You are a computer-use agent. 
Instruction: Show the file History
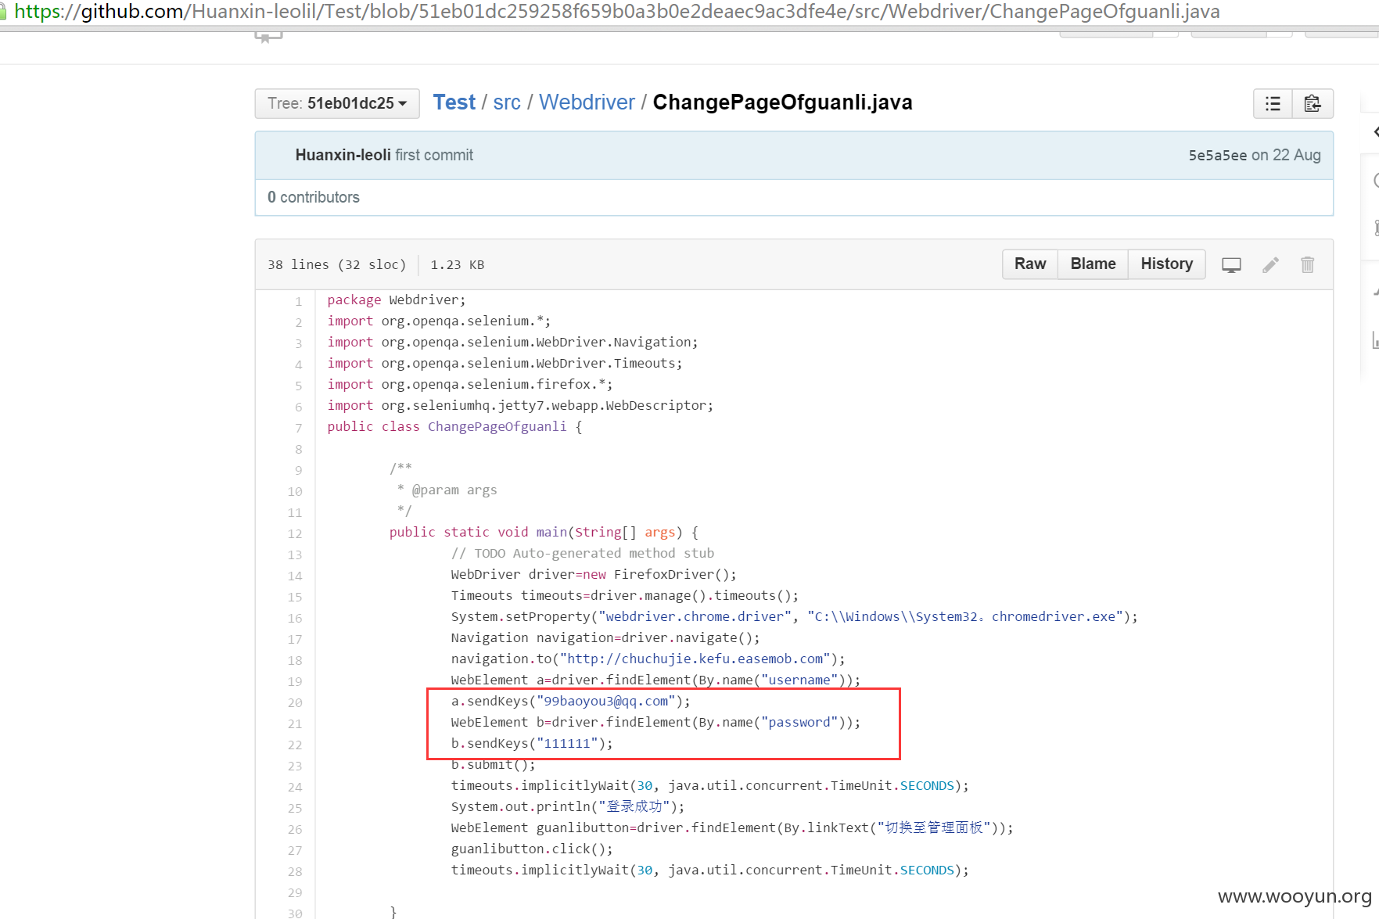[x=1166, y=264]
